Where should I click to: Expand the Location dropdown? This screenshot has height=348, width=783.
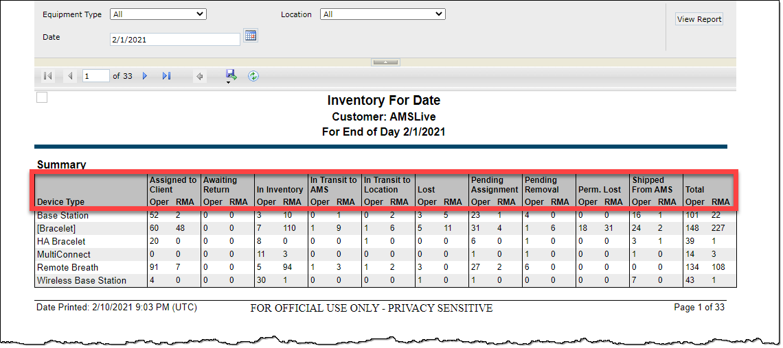(383, 14)
